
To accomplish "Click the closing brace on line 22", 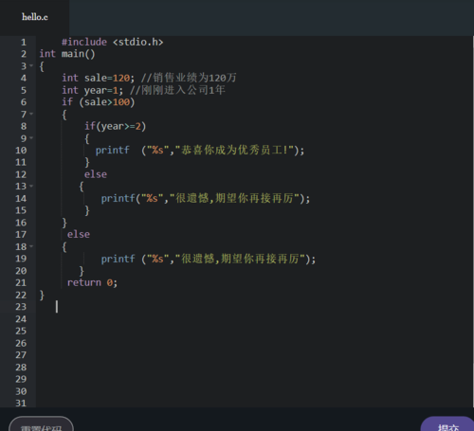I will coord(42,295).
